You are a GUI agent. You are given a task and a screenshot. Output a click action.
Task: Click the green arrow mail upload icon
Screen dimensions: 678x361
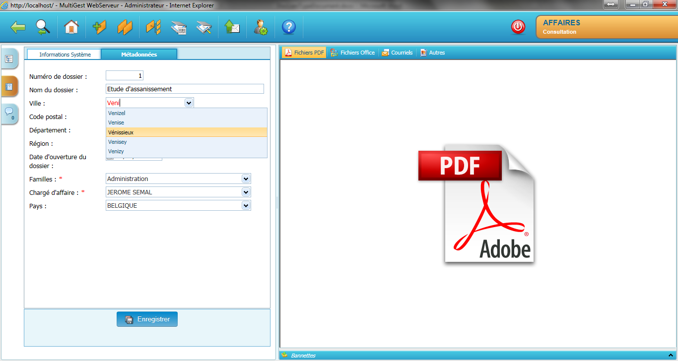(232, 27)
